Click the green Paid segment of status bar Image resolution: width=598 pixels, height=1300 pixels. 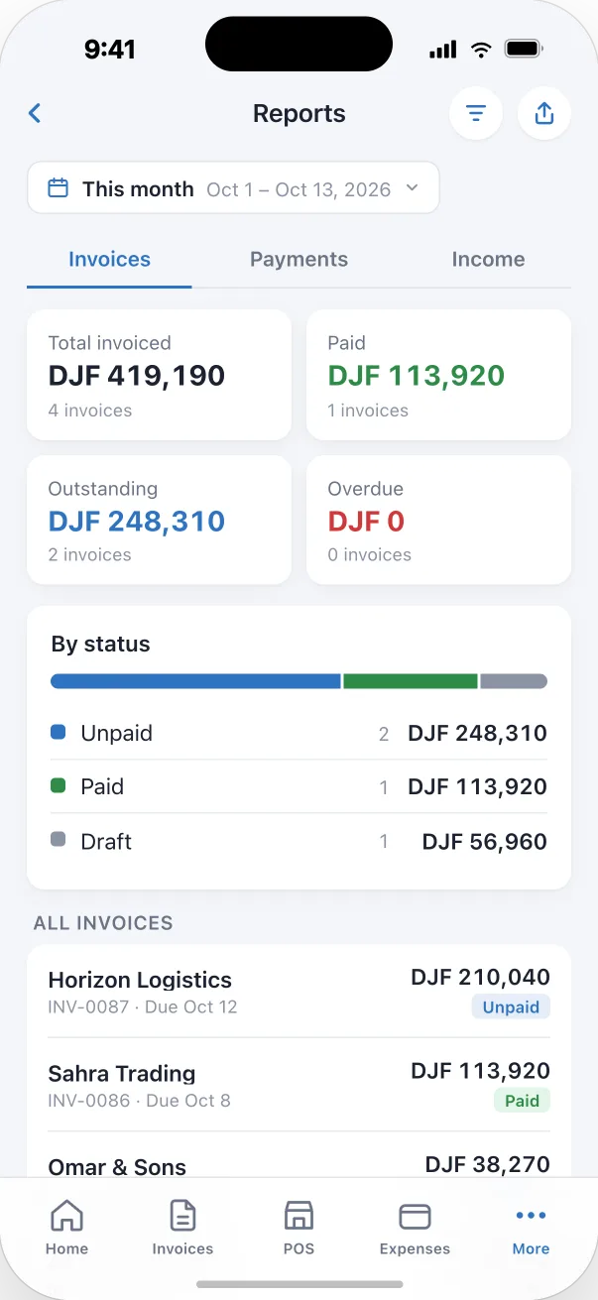coord(411,681)
